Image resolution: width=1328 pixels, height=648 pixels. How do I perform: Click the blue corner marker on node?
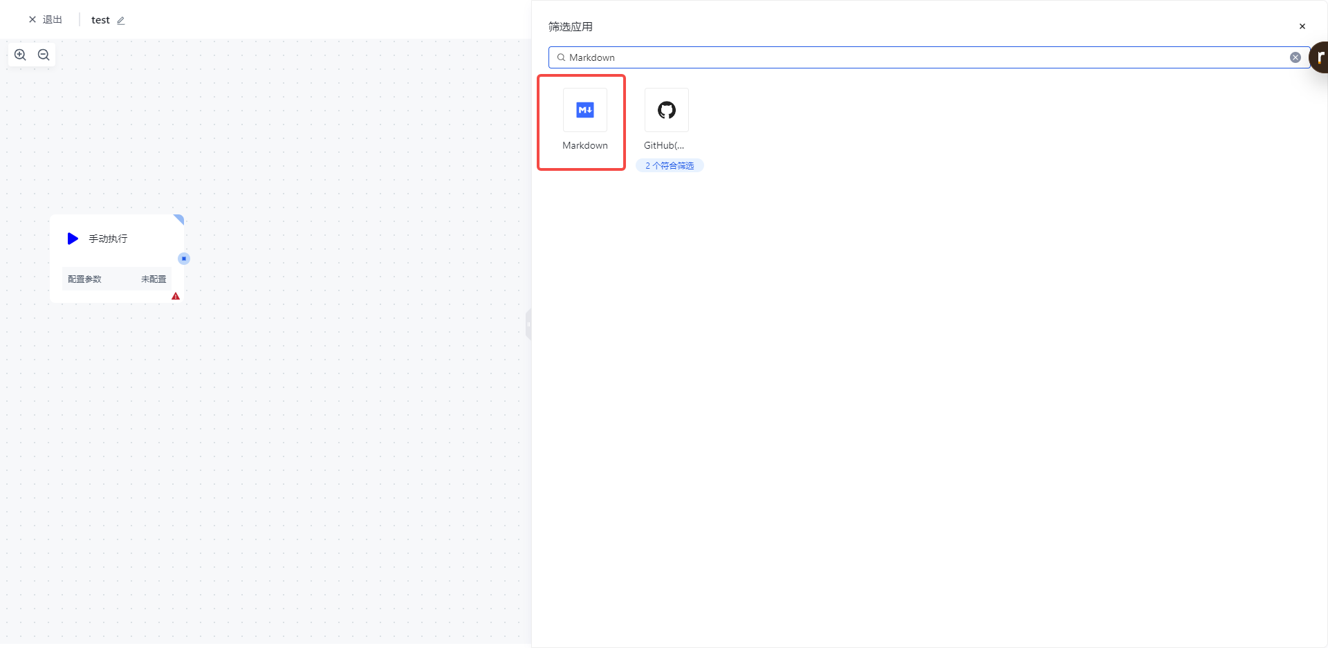(x=179, y=219)
